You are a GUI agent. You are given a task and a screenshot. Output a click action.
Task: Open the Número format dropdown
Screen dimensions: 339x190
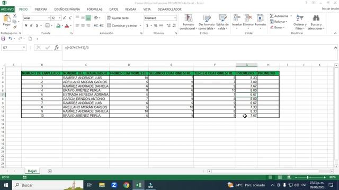tap(175, 18)
